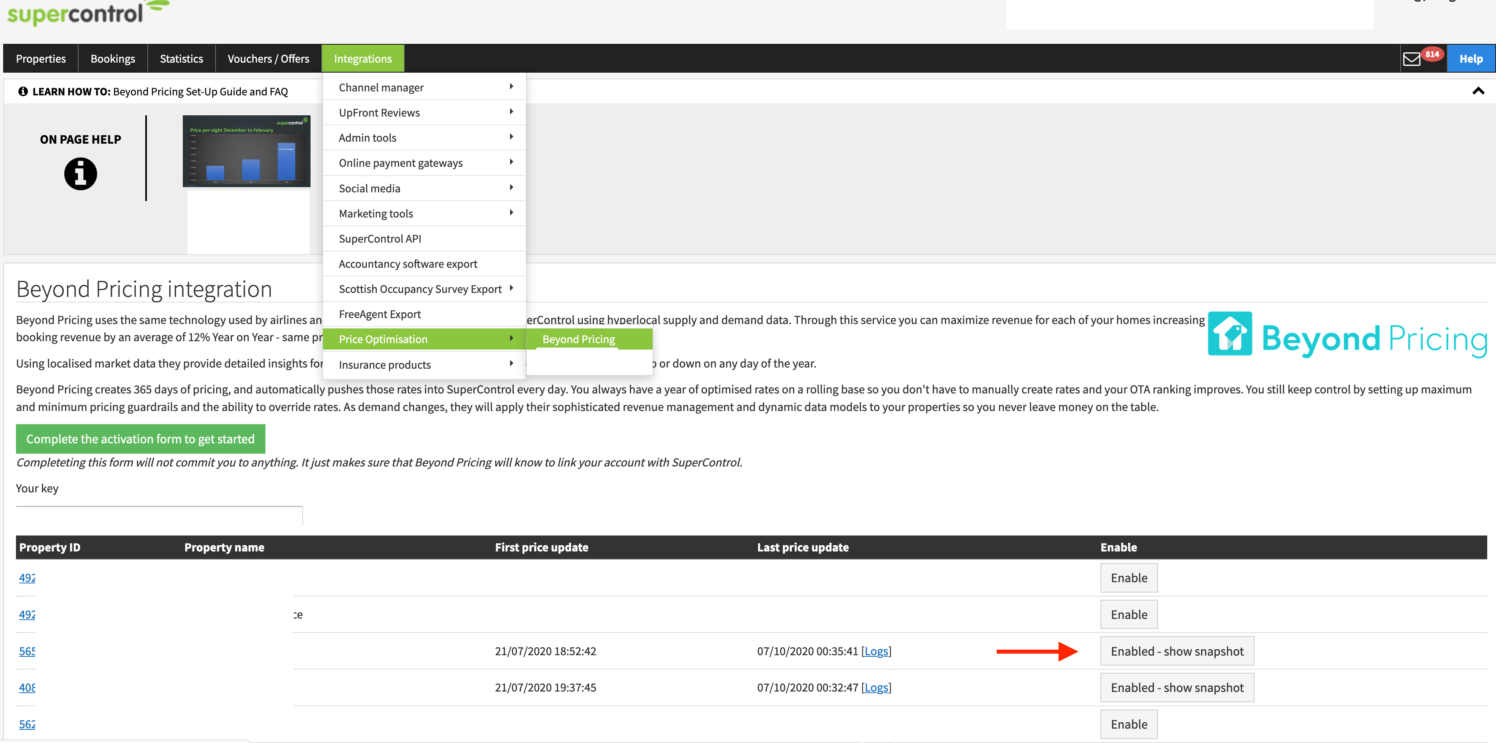Expand Scottish Occupancy Survey Export submenu
The image size is (1496, 743).
(x=425, y=289)
